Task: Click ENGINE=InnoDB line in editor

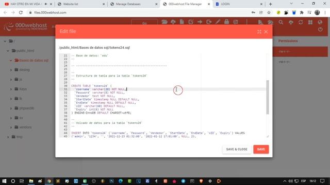Action: coord(101,113)
